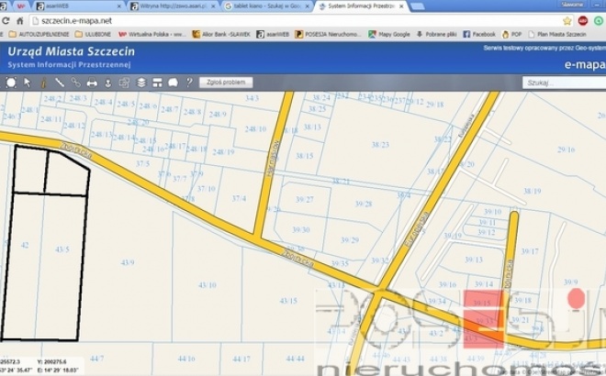Viewport: 606px width, 376px height.
Task: Click parcel label 38/23 on map
Action: 380,145
